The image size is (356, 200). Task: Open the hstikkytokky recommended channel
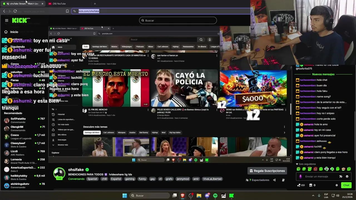coord(24,177)
